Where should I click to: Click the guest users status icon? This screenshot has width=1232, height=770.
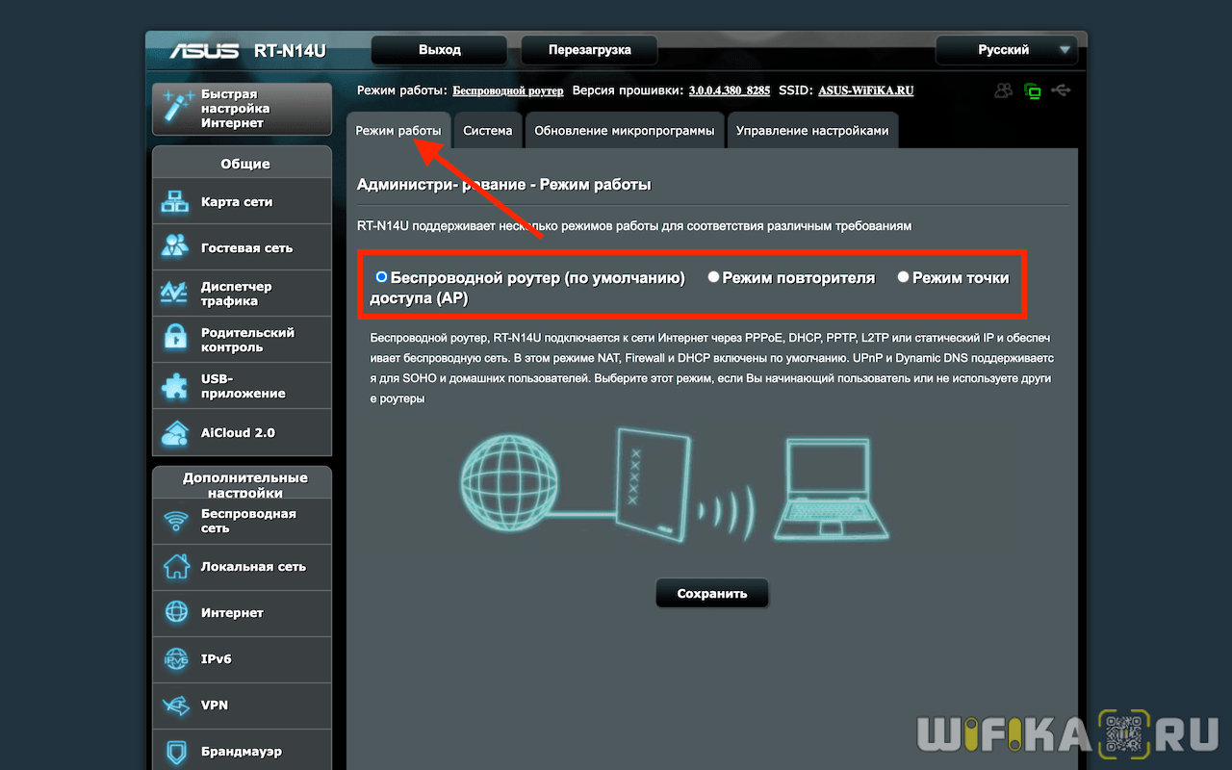pyautogui.click(x=1004, y=90)
